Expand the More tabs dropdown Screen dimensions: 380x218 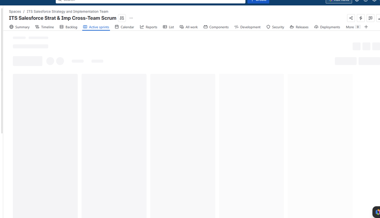(x=353, y=27)
